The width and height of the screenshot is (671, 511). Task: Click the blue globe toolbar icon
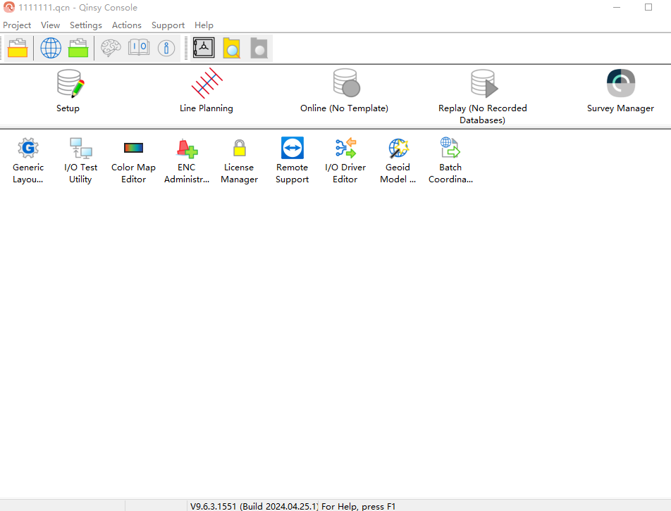pyautogui.click(x=51, y=48)
